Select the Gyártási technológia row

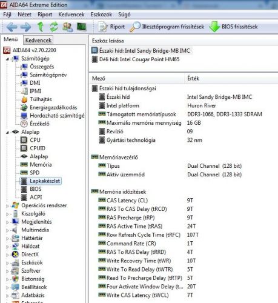point(184,140)
